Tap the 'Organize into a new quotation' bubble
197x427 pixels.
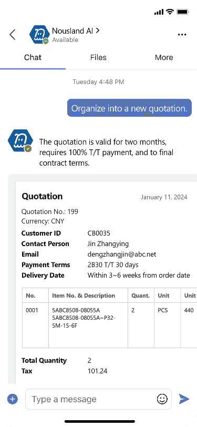pyautogui.click(x=130, y=108)
